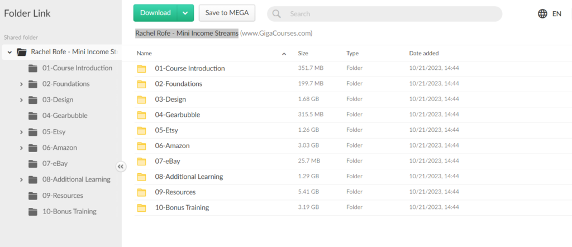Click folder icon of 03-Design row
This screenshot has height=247, width=572.
click(x=141, y=99)
